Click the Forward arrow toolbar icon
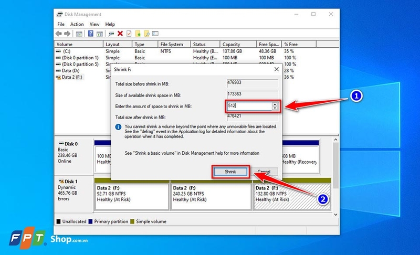 (67, 34)
